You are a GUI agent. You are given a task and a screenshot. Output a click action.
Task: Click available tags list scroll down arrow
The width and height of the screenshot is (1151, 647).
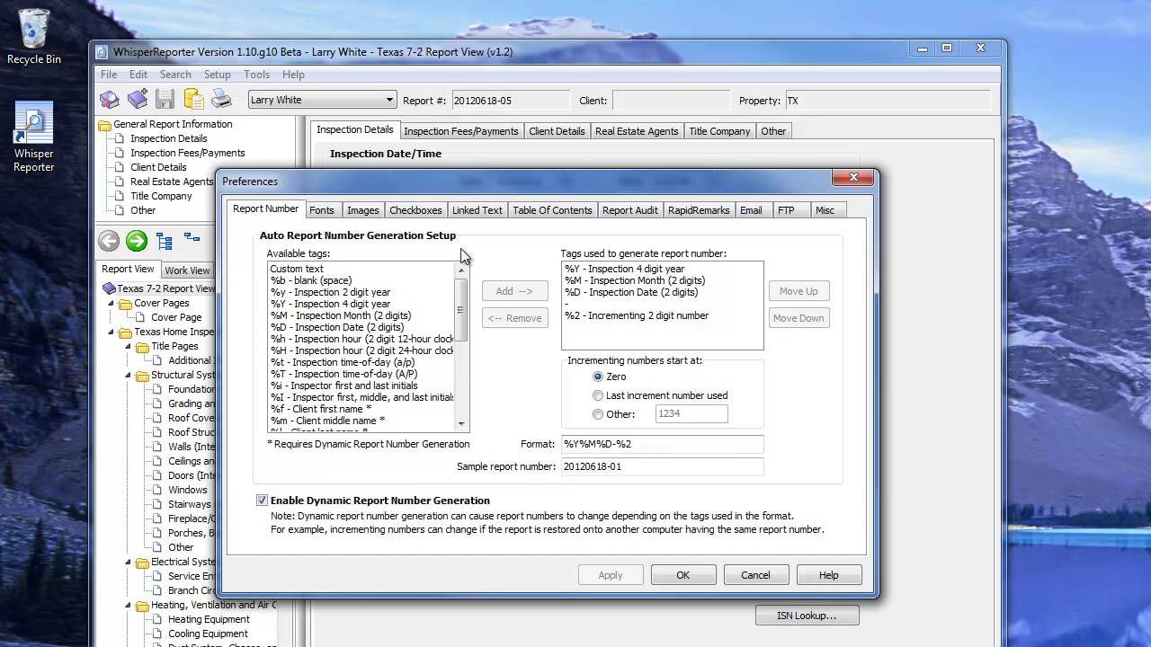tap(461, 424)
